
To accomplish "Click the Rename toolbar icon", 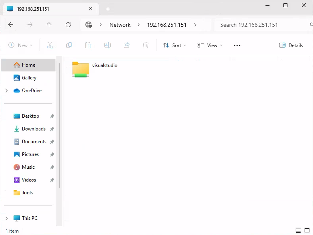I will [107, 45].
